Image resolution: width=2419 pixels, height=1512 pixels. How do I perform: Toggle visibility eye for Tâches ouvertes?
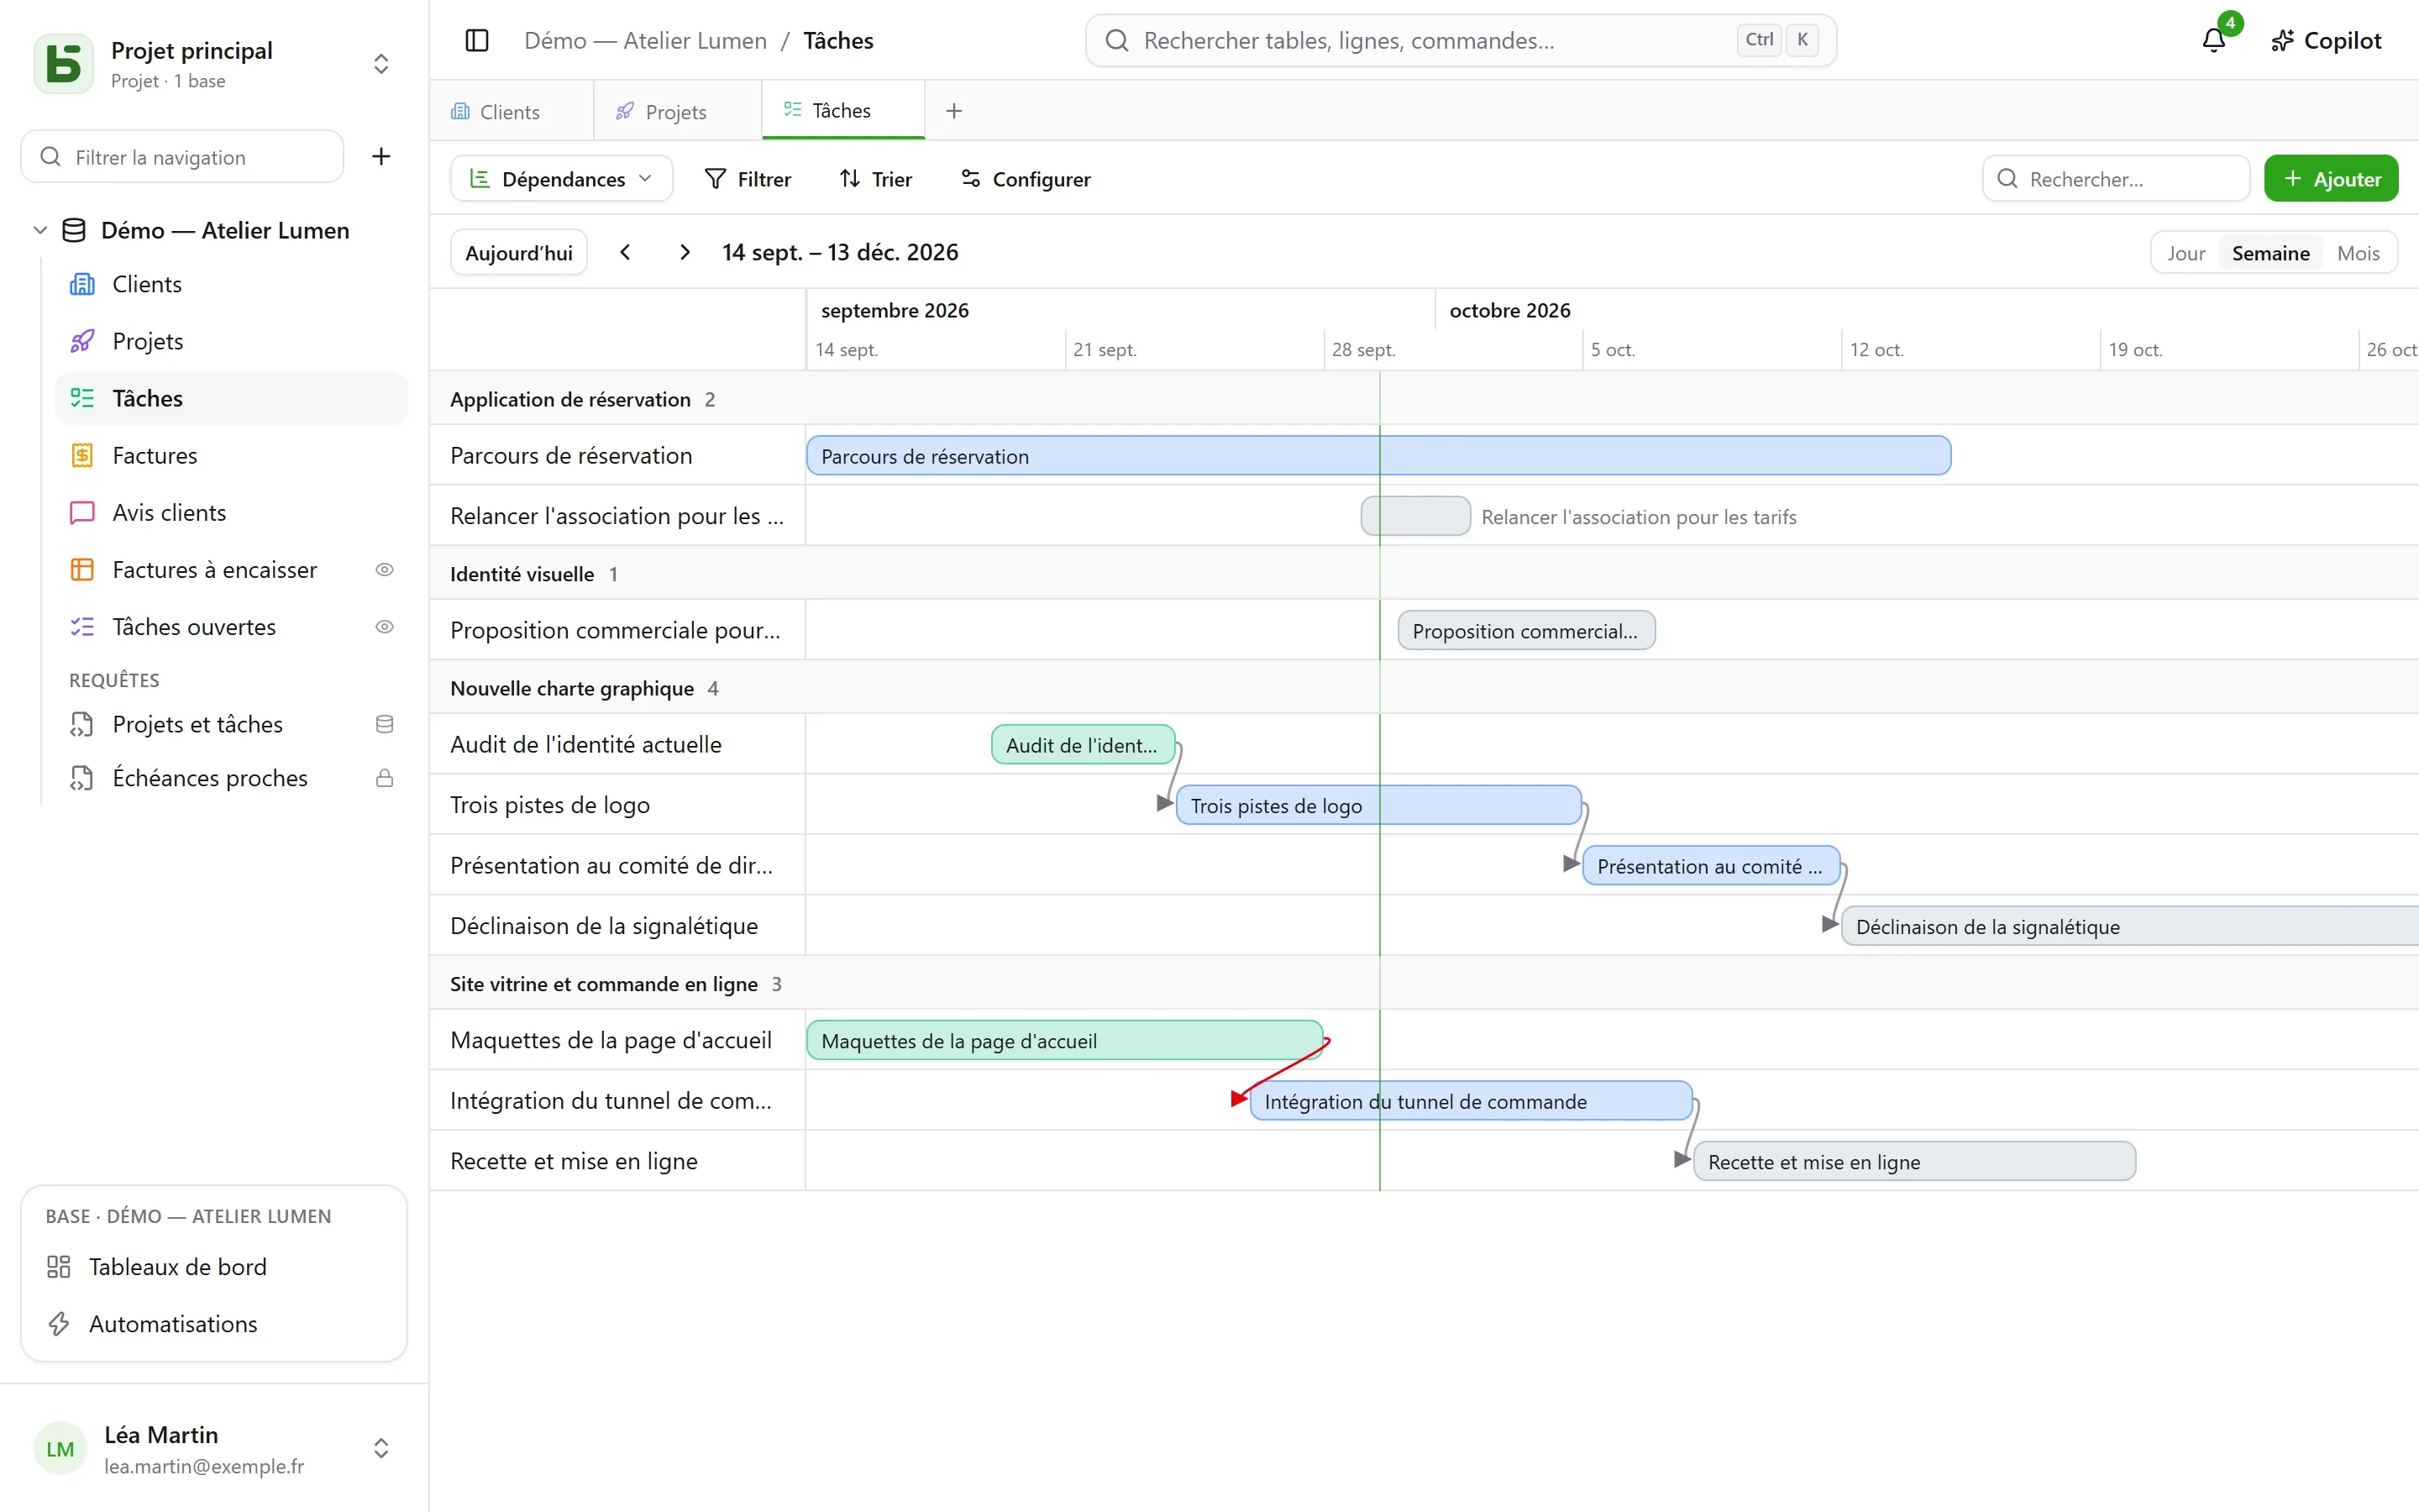[385, 626]
